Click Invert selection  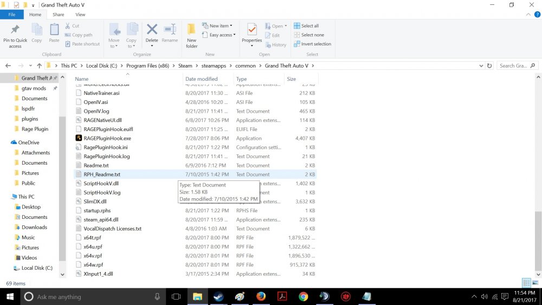(313, 44)
